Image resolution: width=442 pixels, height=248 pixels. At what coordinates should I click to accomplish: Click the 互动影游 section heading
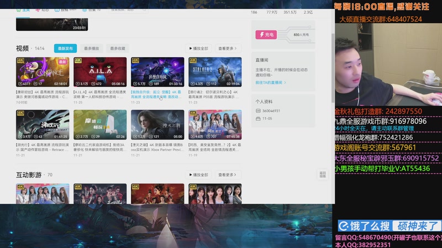29,175
